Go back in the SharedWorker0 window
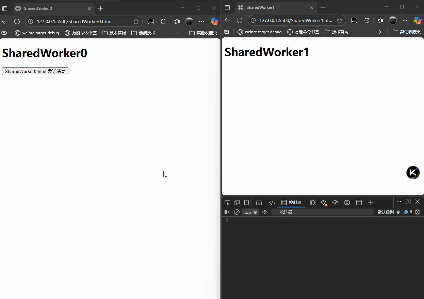This screenshot has width=424, height=299. coord(5,21)
